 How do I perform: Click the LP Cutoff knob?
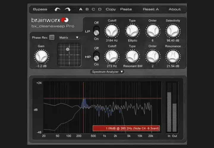coord(112,31)
